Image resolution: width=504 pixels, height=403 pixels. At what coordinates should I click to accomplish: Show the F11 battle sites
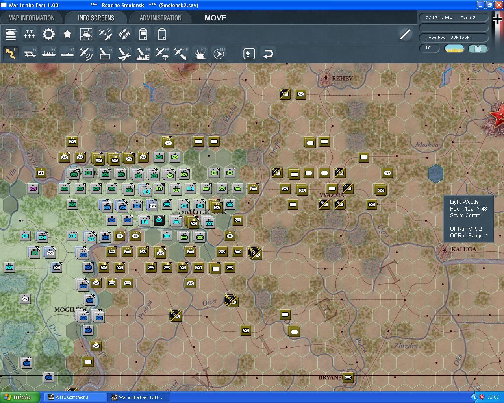point(200,54)
